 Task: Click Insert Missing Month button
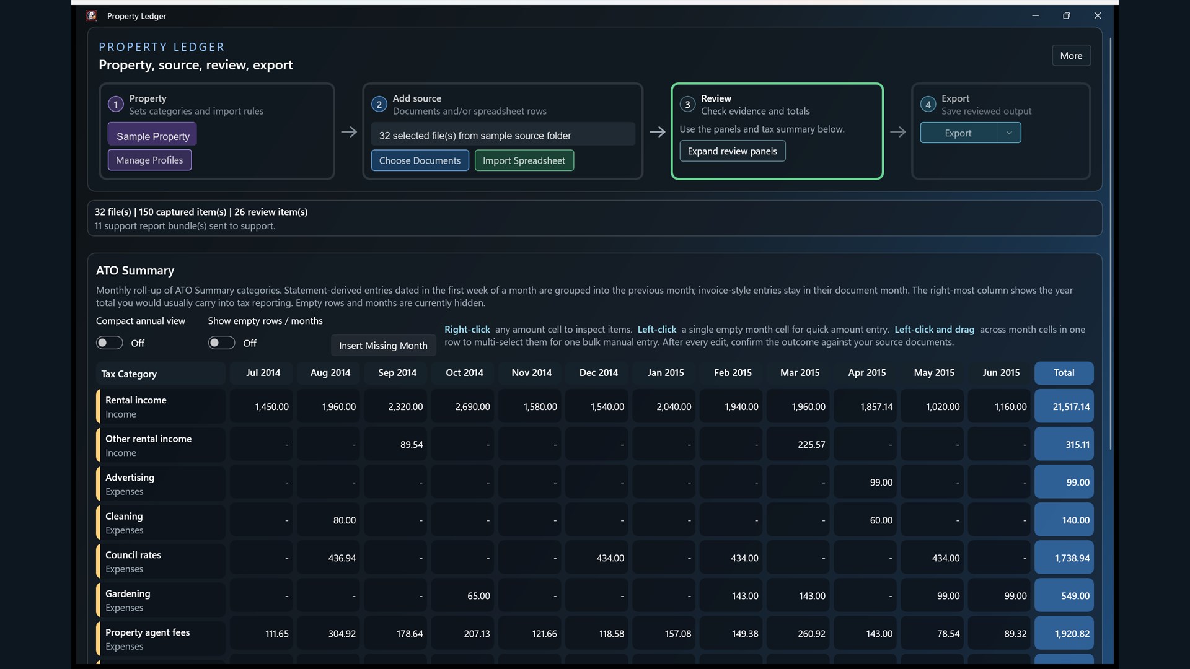[383, 346]
